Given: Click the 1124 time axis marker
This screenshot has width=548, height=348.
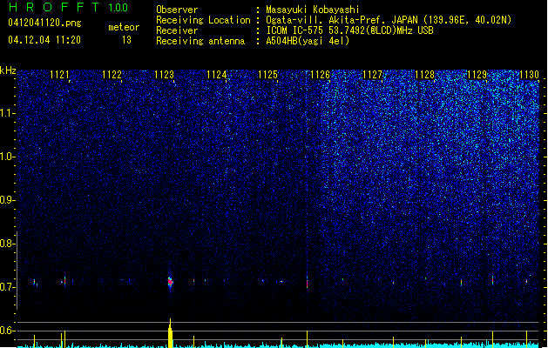Looking at the screenshot, I should coord(216,75).
